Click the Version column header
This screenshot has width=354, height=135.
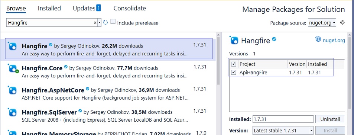(x=297, y=64)
